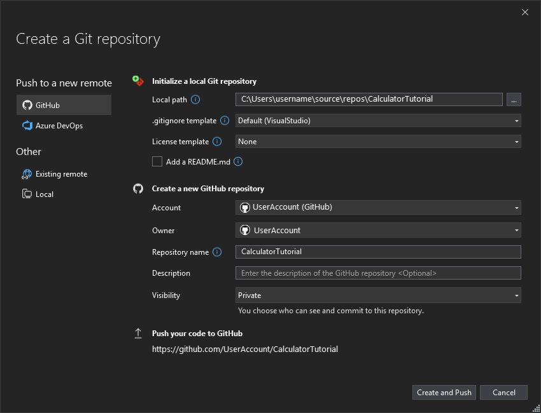Click the GitHub avatar icon in Owner field
Screen dimensions: 541x413
pyautogui.click(x=245, y=230)
